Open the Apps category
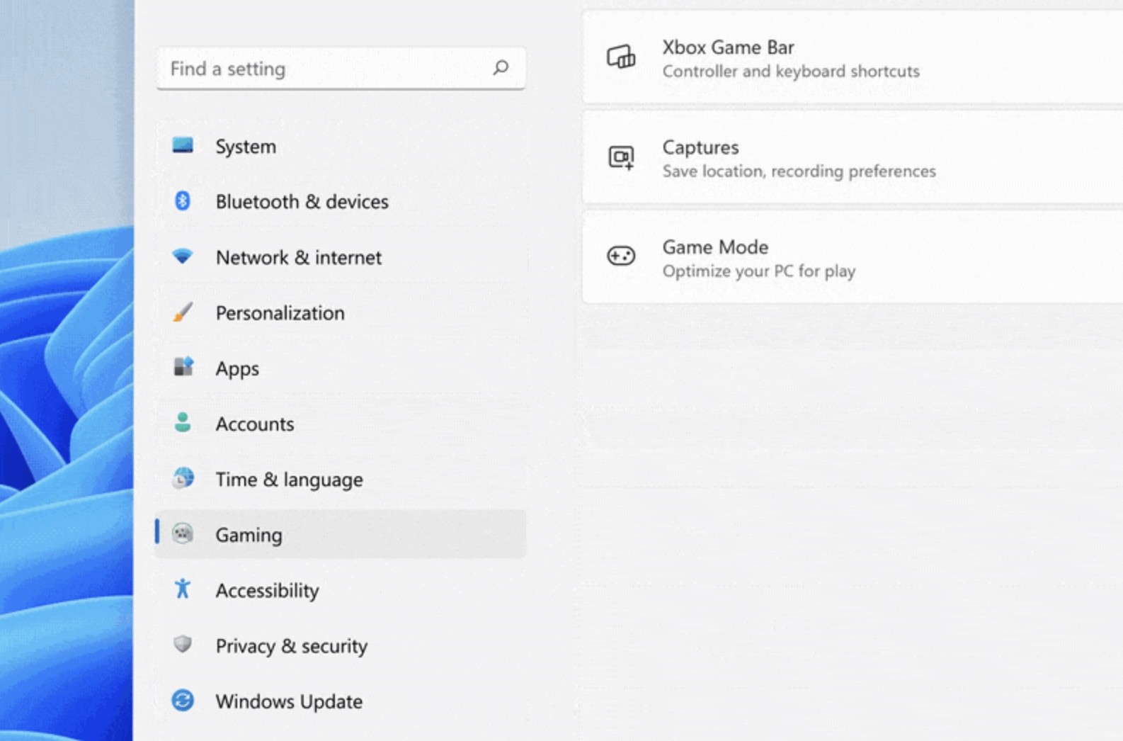This screenshot has width=1123, height=741. point(341,368)
